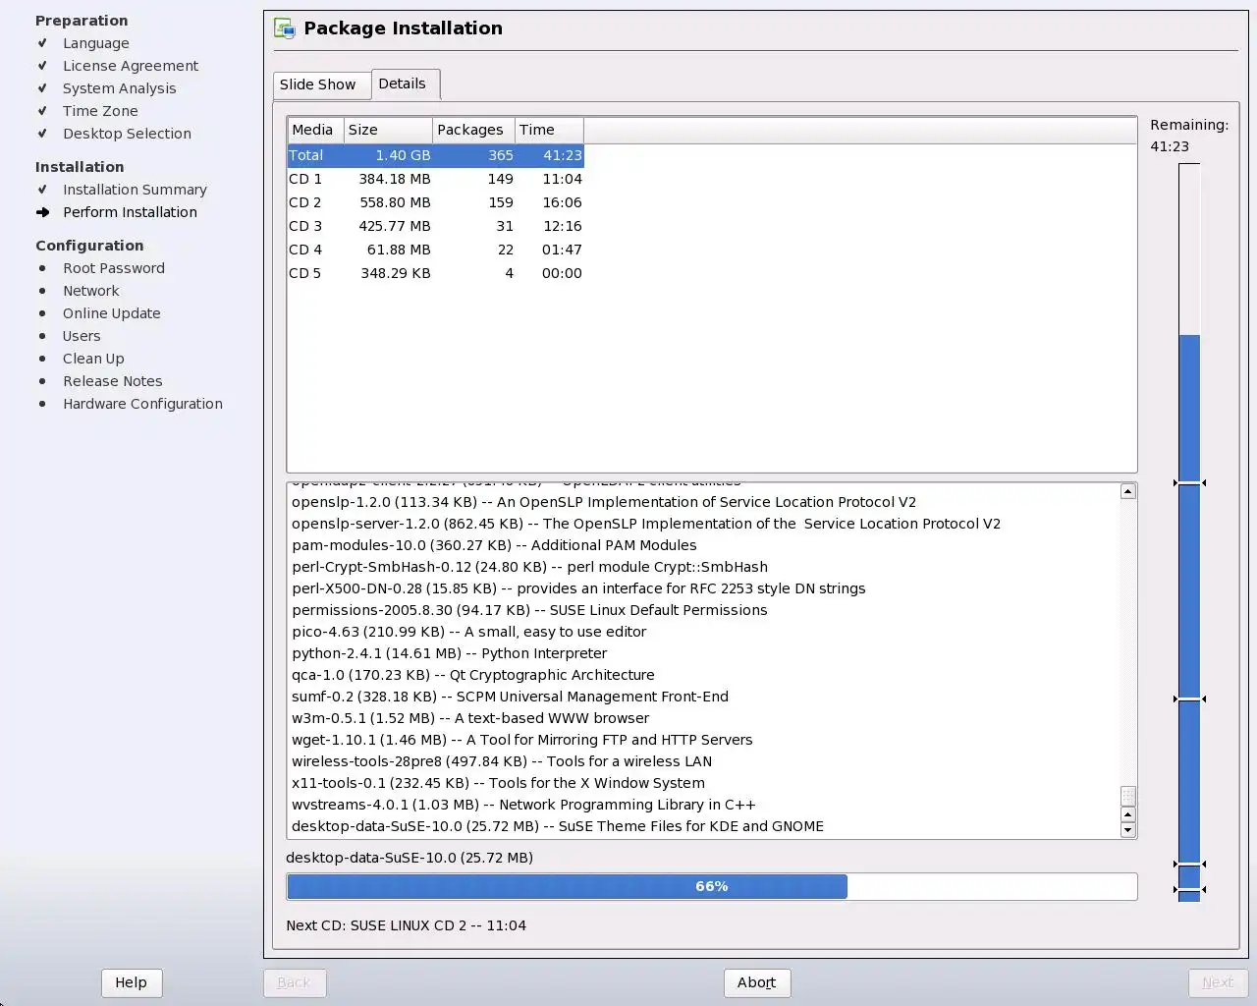Click the desktop-data-SuSE-10.0 log line in list
Image resolution: width=1257 pixels, height=1006 pixels.
(558, 826)
